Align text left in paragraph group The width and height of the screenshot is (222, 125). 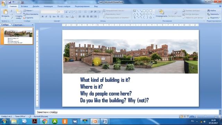click(x=80, y=17)
